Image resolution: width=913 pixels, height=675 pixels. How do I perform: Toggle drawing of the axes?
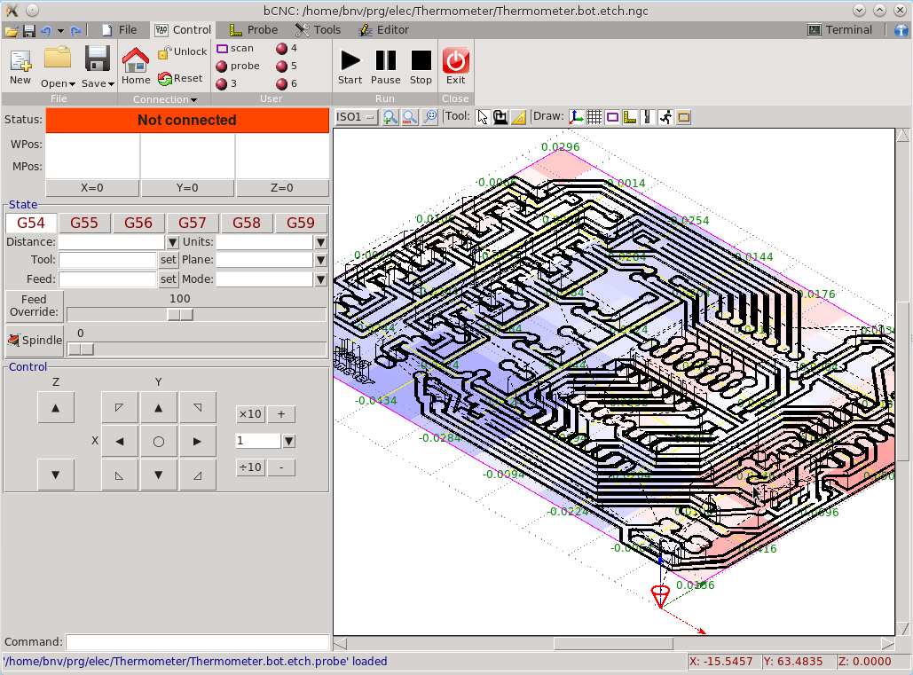click(x=576, y=116)
